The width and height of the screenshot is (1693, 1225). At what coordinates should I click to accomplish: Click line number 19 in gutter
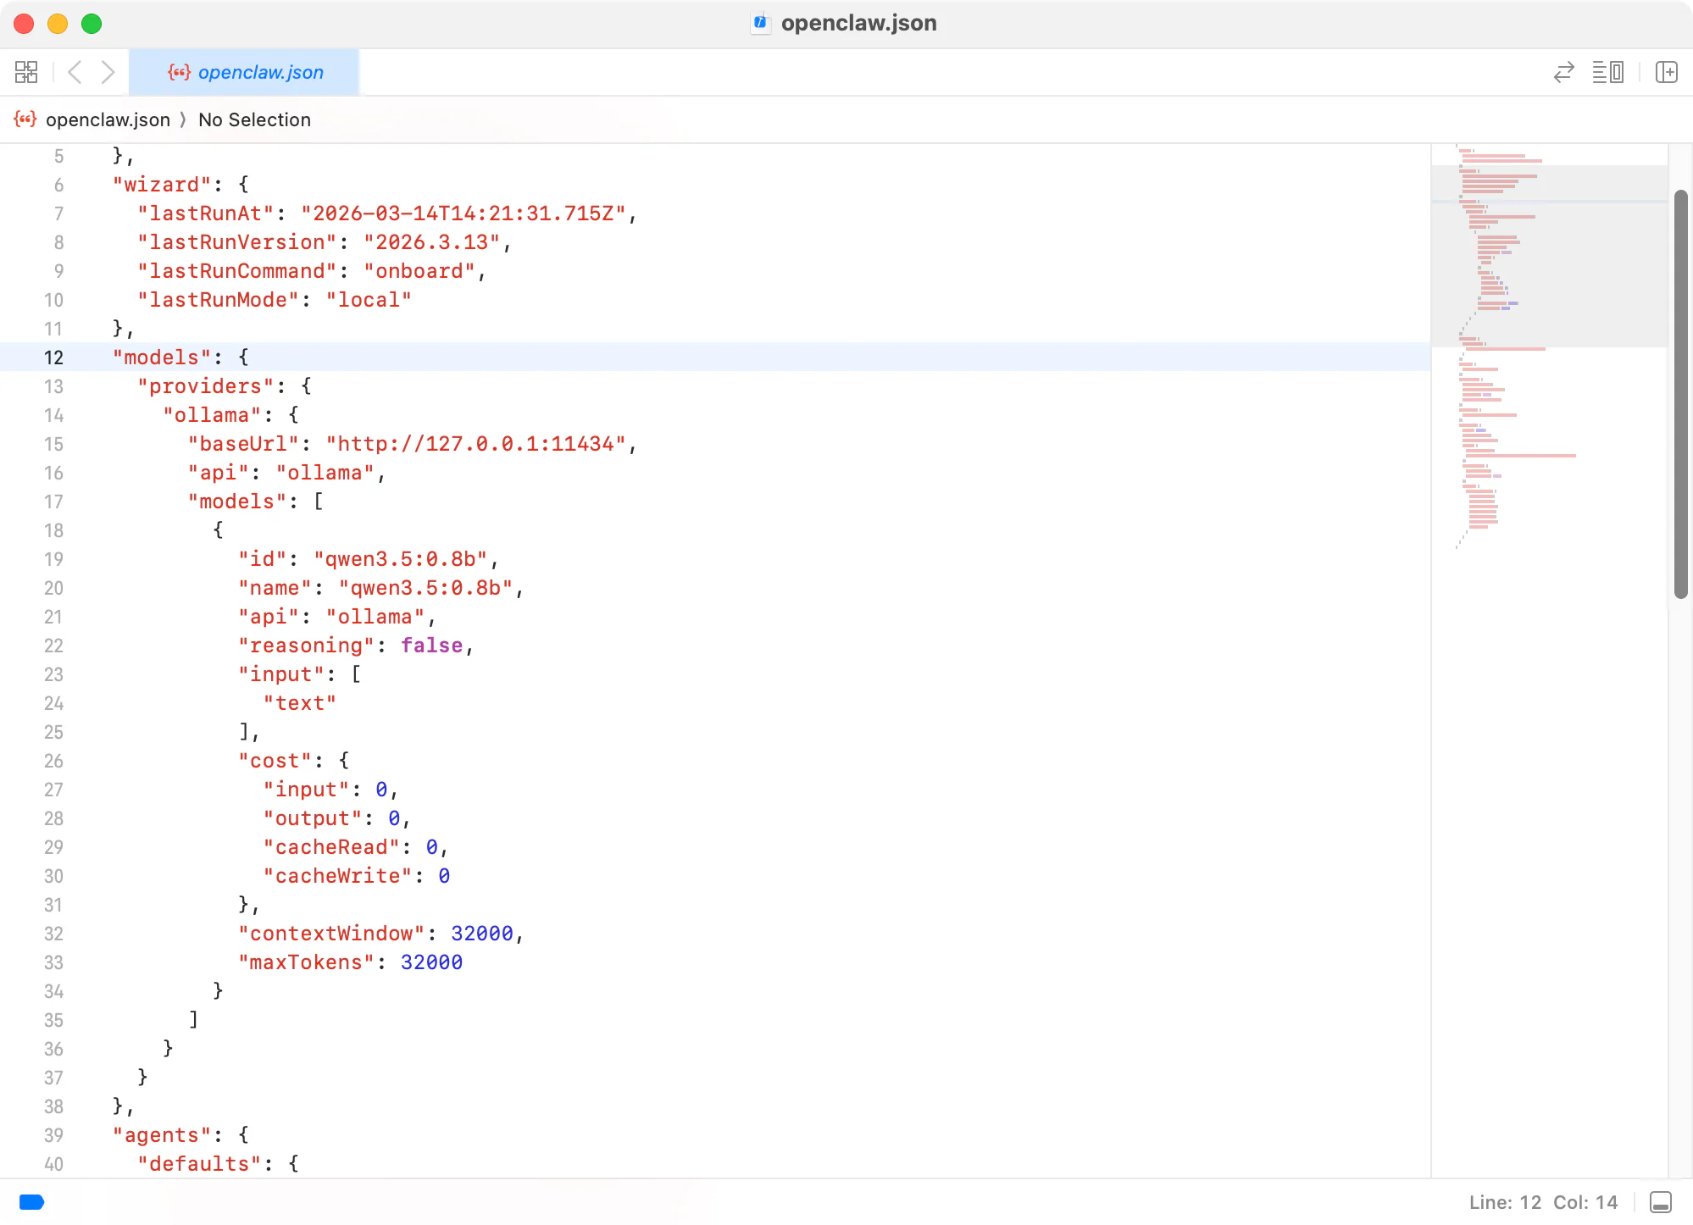(53, 559)
